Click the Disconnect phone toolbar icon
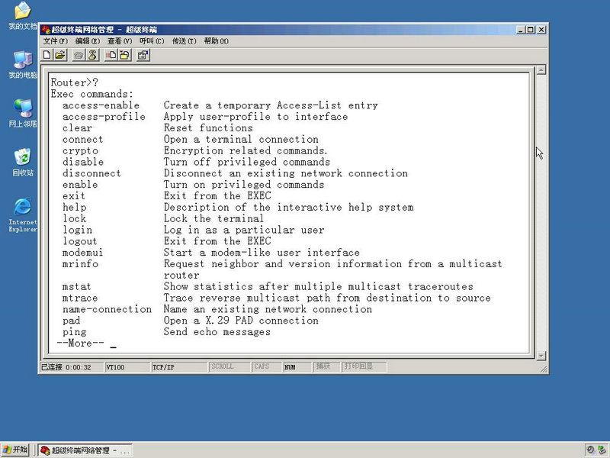610x458 pixels. 92,55
